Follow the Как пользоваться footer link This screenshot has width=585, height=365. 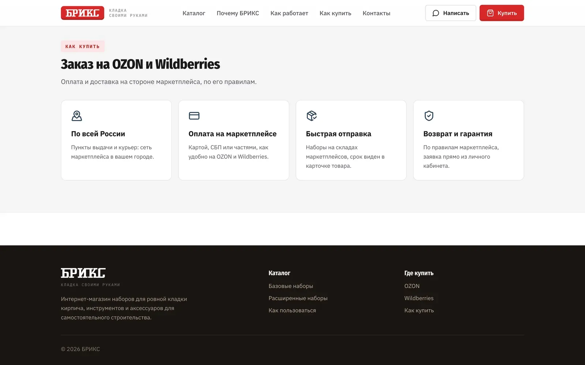click(x=292, y=311)
